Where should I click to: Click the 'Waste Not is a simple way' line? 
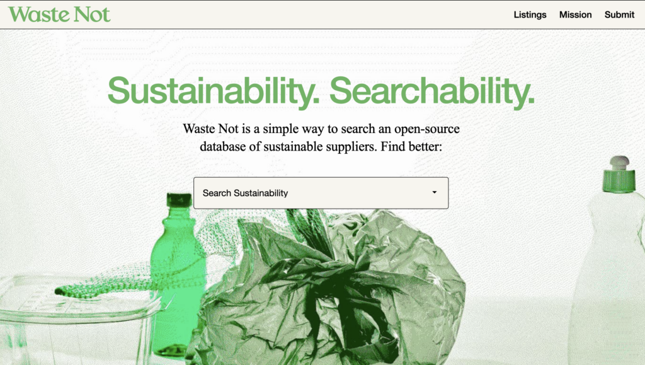click(x=321, y=129)
